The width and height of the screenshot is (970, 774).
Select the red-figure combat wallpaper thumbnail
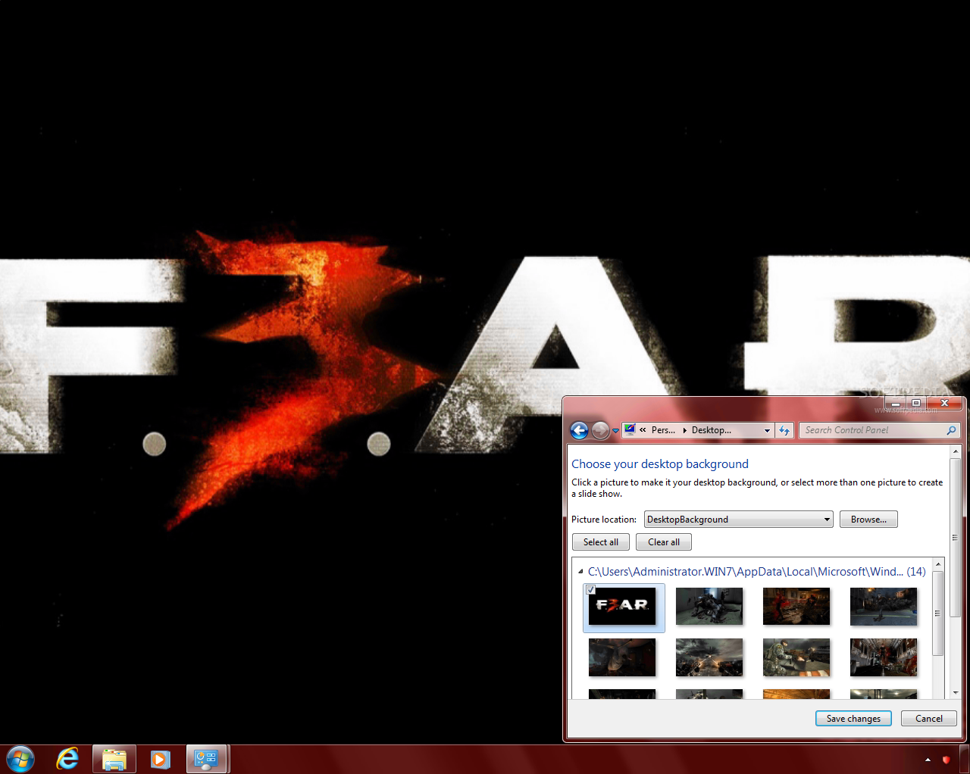pyautogui.click(x=796, y=607)
